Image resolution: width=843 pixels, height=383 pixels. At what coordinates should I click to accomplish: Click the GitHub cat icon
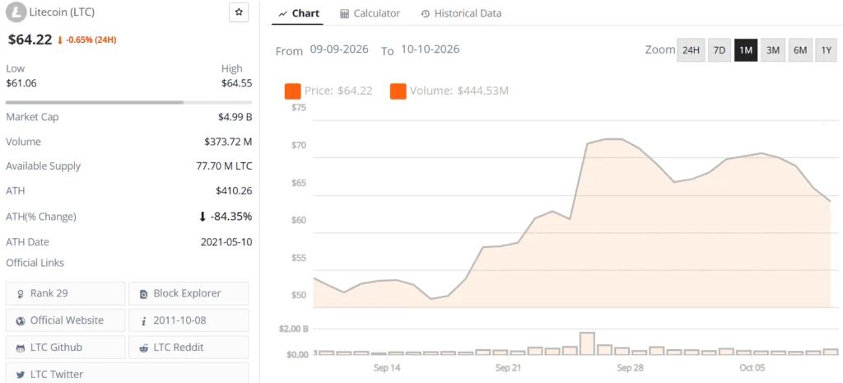pos(21,348)
